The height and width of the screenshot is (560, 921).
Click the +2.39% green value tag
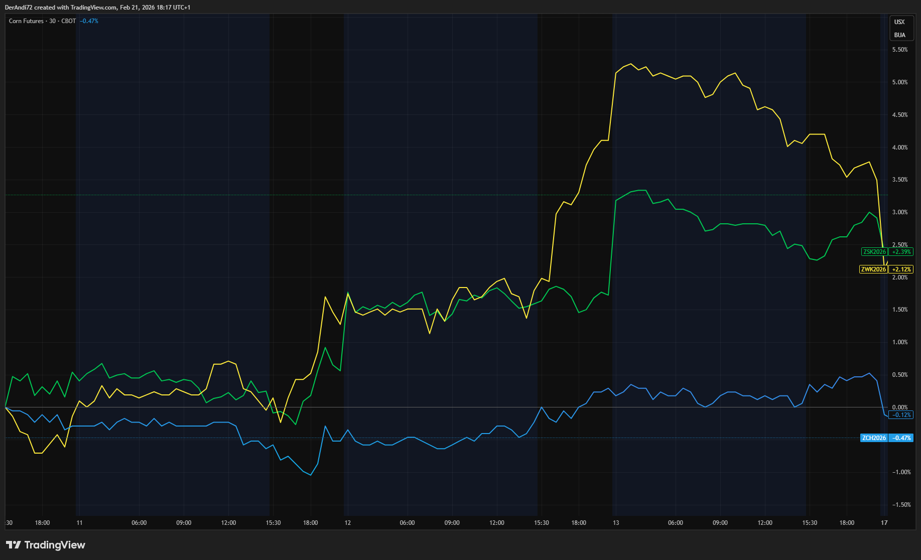click(901, 252)
